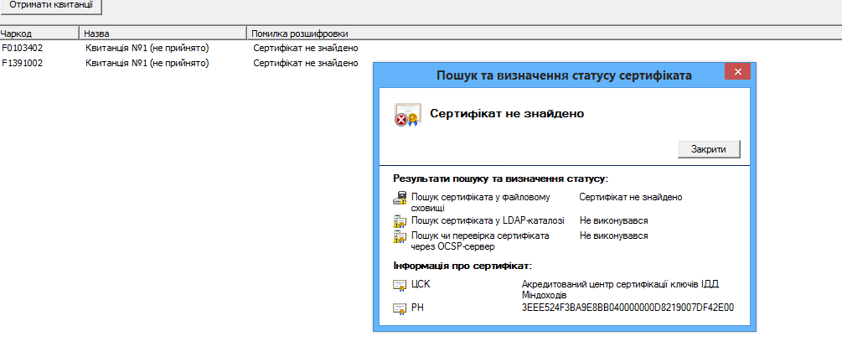Click LDAP catalog search icon
842x357 pixels.
point(400,220)
